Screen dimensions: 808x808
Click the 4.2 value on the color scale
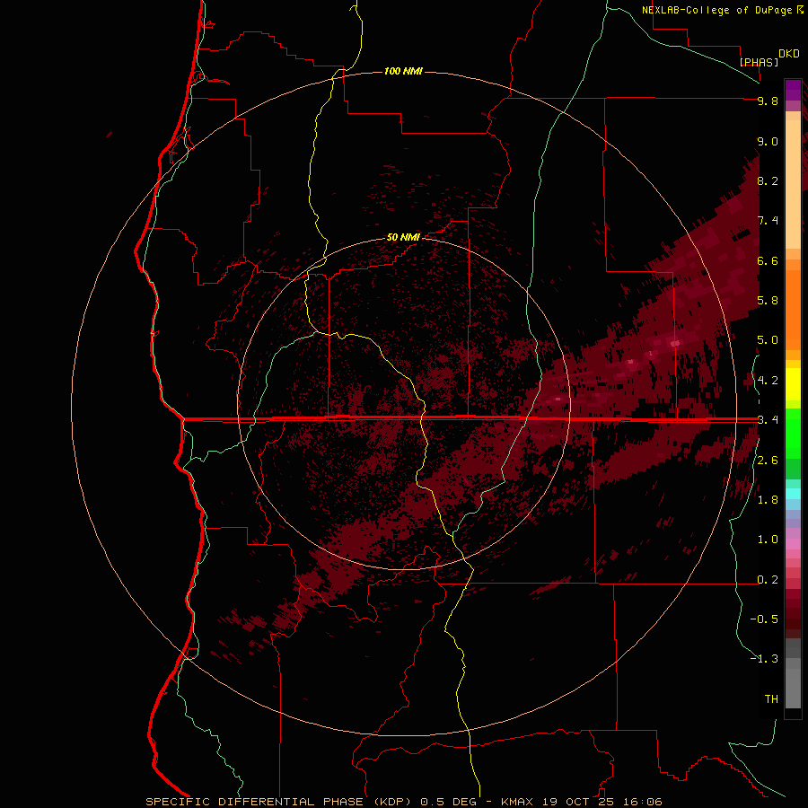[x=768, y=381]
